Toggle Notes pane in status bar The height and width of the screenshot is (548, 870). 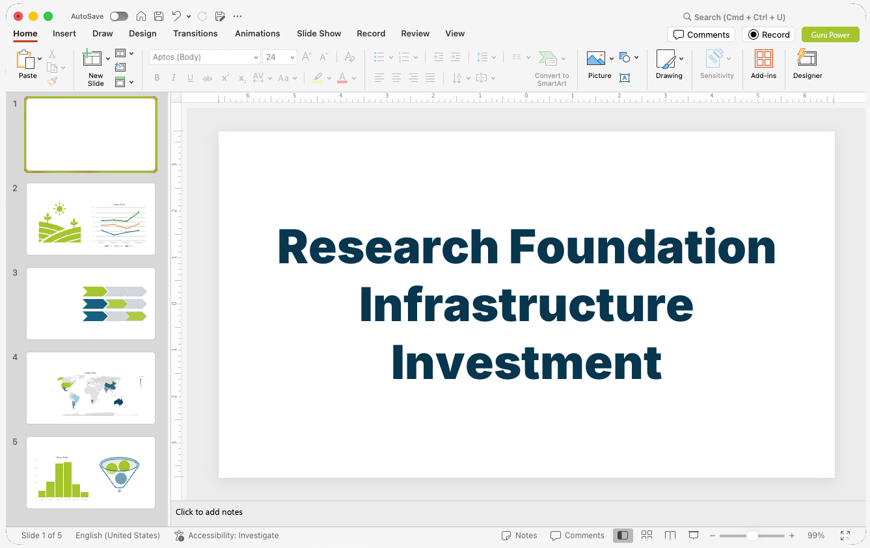[519, 536]
